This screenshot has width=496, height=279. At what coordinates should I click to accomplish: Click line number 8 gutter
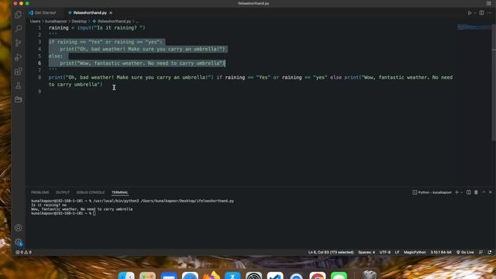(40, 77)
